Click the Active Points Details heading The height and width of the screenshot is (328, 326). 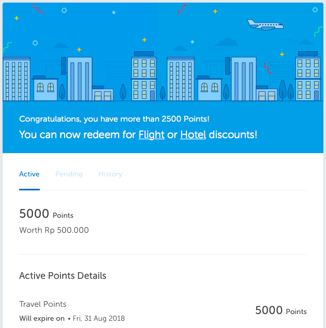coord(63,276)
